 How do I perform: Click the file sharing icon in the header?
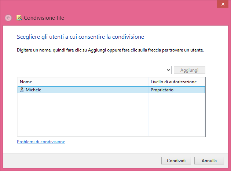click(x=19, y=18)
